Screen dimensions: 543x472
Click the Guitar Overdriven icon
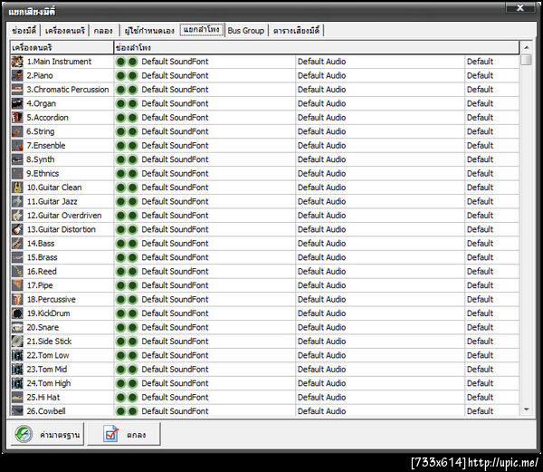(17, 216)
